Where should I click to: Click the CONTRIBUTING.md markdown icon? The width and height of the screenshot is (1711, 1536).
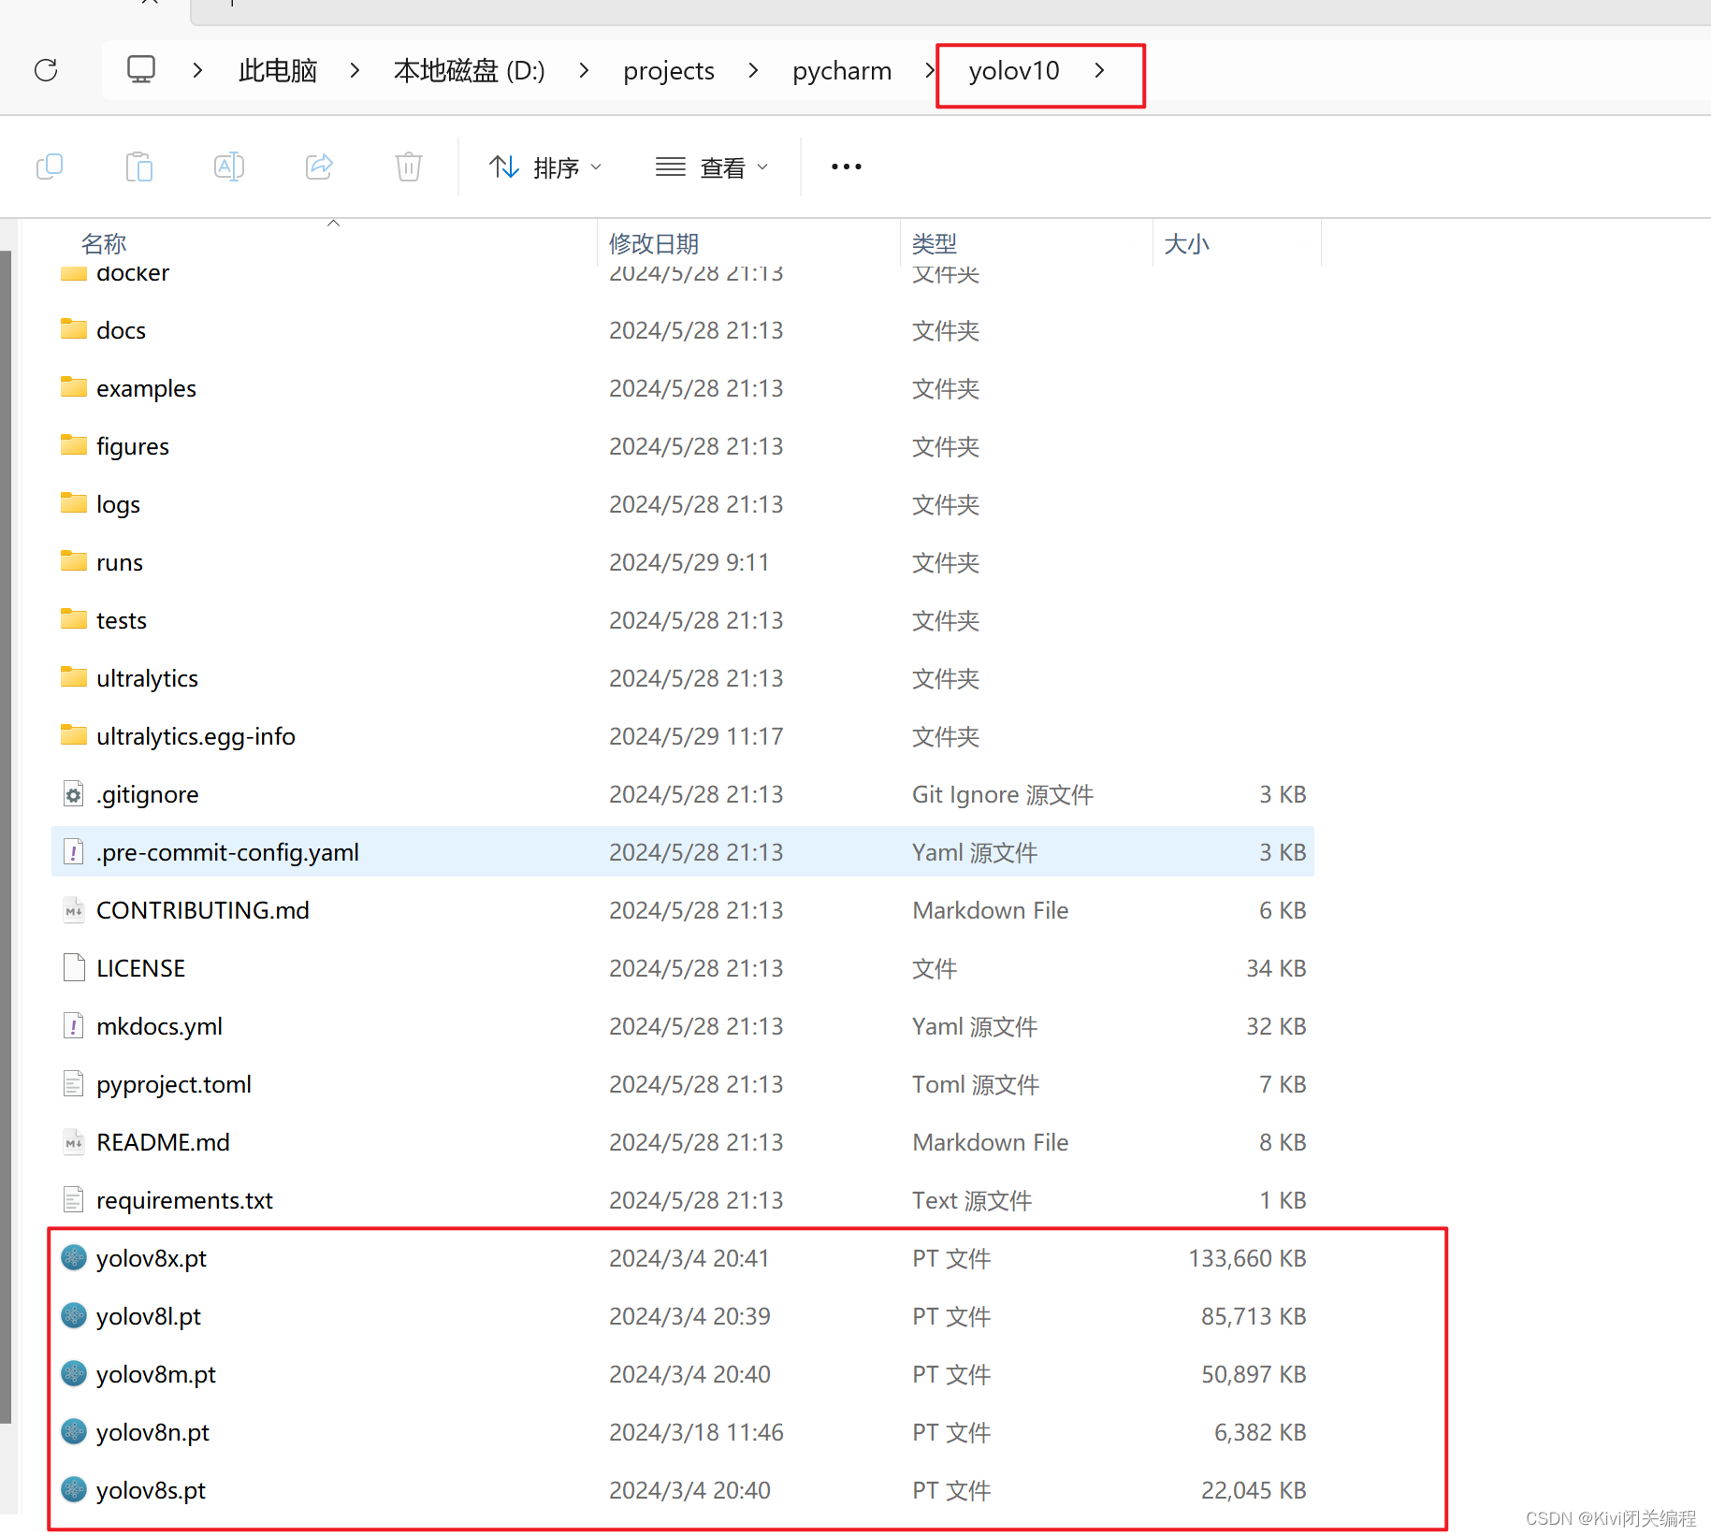click(x=74, y=910)
